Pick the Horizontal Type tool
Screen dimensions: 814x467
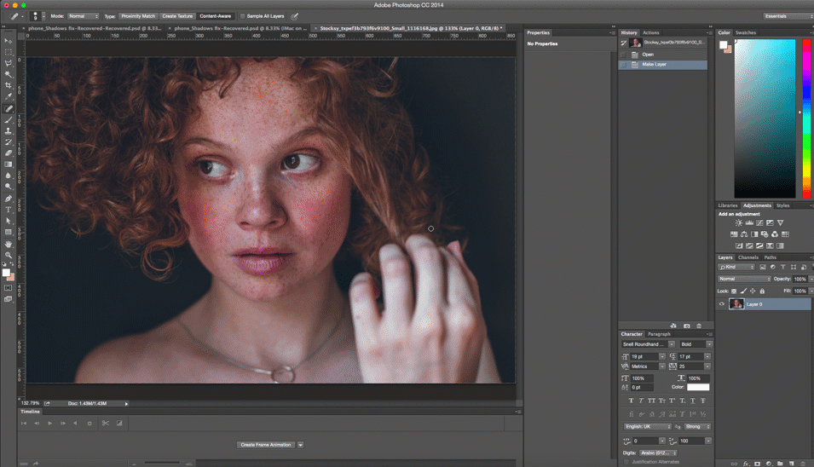(9, 210)
